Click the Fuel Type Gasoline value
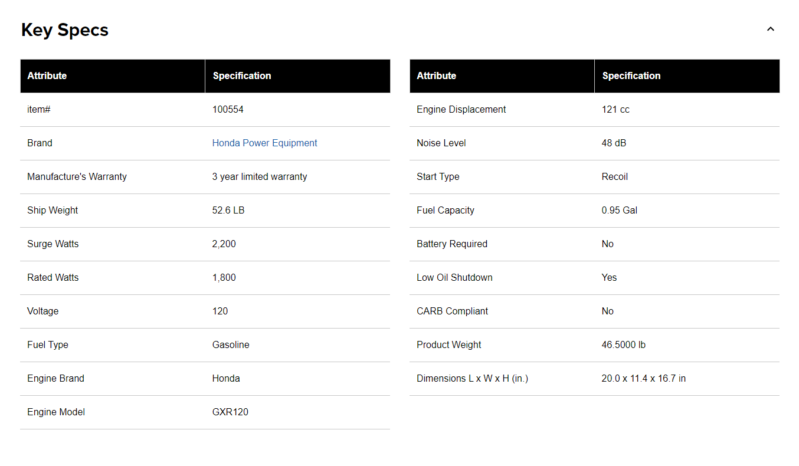The height and width of the screenshot is (466, 799). [231, 345]
